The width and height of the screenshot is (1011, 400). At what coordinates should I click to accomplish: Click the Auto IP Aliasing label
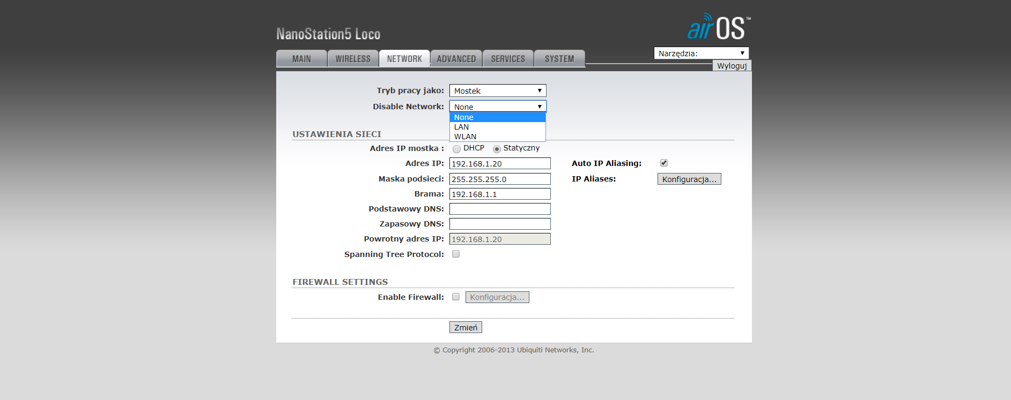pos(607,163)
